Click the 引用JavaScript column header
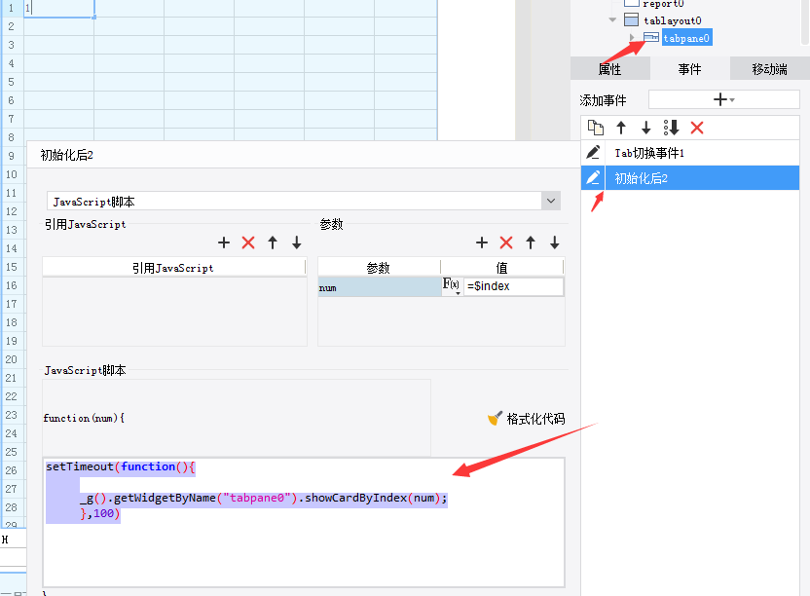Screen dimensions: 810x596 tap(173, 268)
